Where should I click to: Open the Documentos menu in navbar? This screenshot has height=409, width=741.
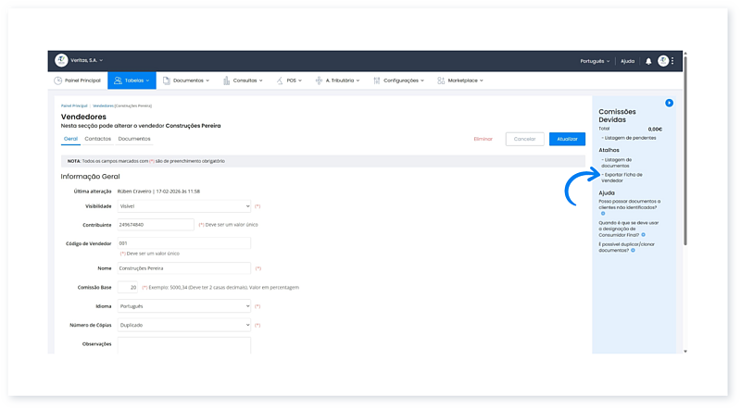pyautogui.click(x=186, y=81)
